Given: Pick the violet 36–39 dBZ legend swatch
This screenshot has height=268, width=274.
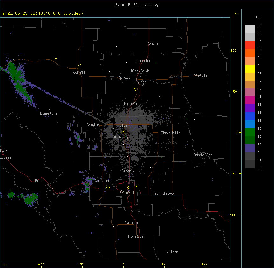Looking at the screenshot, I should coord(250,109).
